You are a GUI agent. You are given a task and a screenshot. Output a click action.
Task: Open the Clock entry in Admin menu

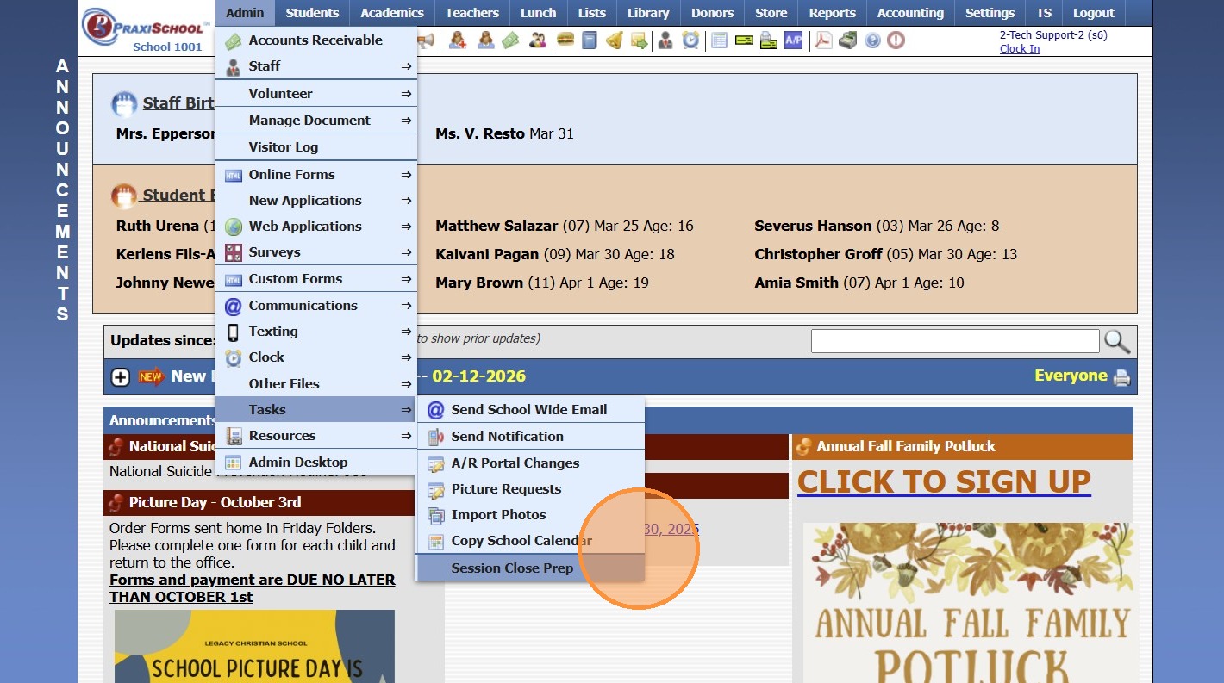[316, 357]
